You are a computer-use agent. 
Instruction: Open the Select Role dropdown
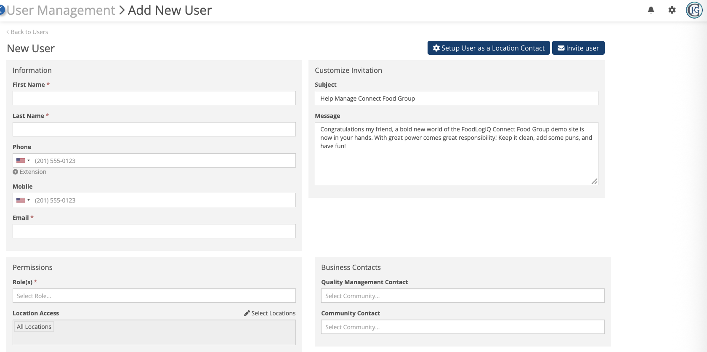coord(154,296)
